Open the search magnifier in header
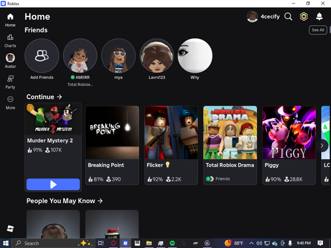The width and height of the screenshot is (331, 248). tap(288, 17)
